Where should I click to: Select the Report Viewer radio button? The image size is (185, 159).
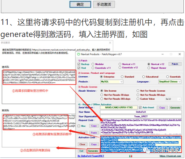pos(149,68)
